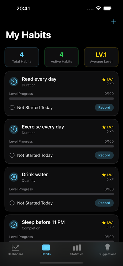Click the star icon on Read every day

coord(104,79)
